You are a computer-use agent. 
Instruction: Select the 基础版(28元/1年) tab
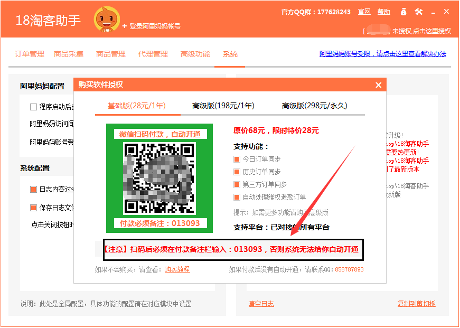pos(137,106)
